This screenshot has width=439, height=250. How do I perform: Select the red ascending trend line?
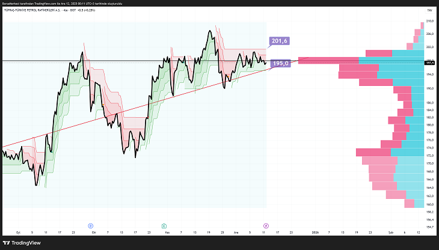click(x=120, y=112)
